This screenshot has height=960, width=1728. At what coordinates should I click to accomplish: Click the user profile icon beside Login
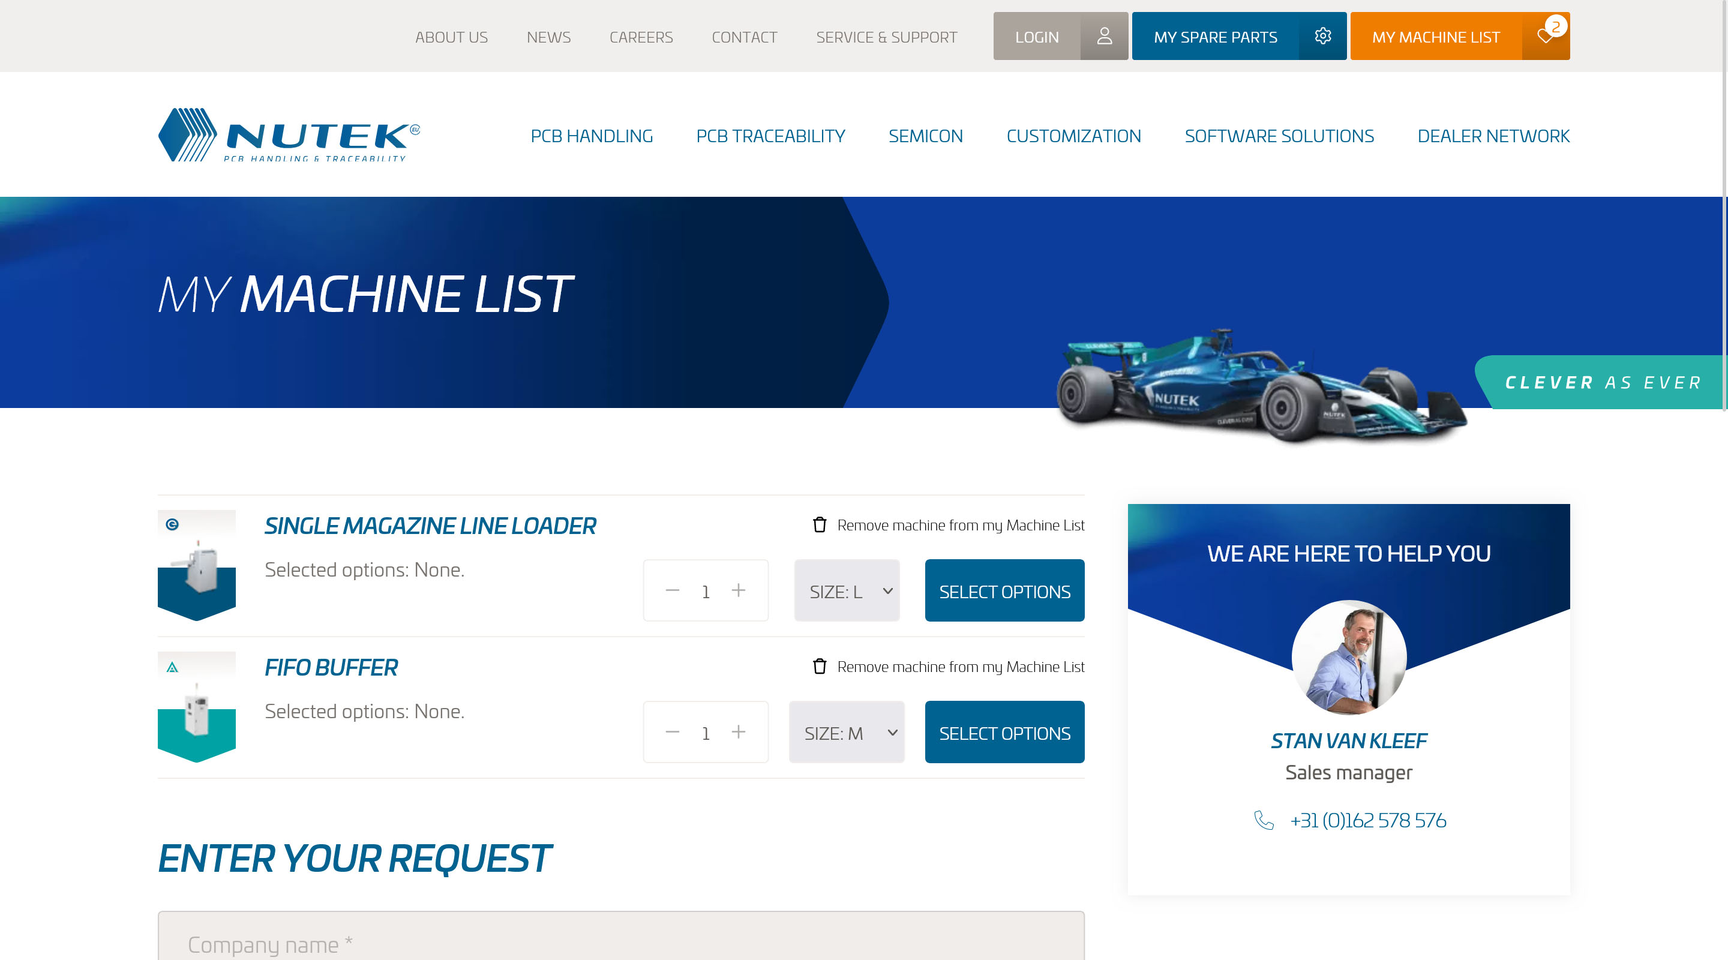pos(1104,36)
